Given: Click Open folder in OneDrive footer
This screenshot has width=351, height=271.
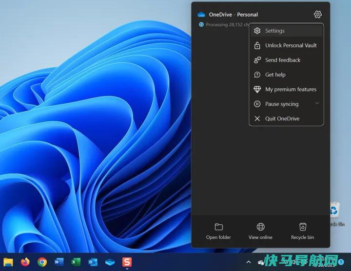Looking at the screenshot, I should [x=218, y=231].
